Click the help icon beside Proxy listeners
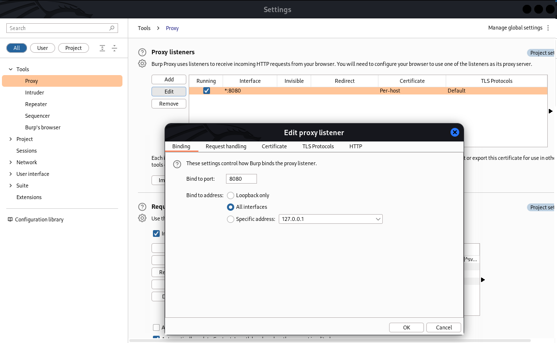The width and height of the screenshot is (557, 343). pos(142,52)
